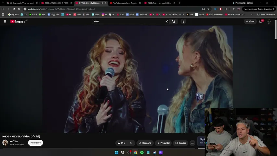Subscribe with the Suscribirse button
Image resolution: width=277 pixels, height=156 pixels.
(35, 143)
